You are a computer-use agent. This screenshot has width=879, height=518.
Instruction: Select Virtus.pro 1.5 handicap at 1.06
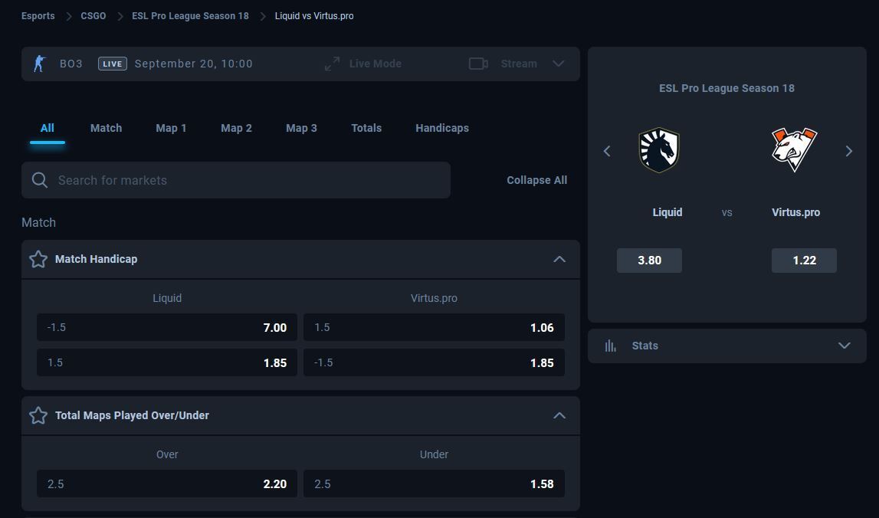click(434, 327)
